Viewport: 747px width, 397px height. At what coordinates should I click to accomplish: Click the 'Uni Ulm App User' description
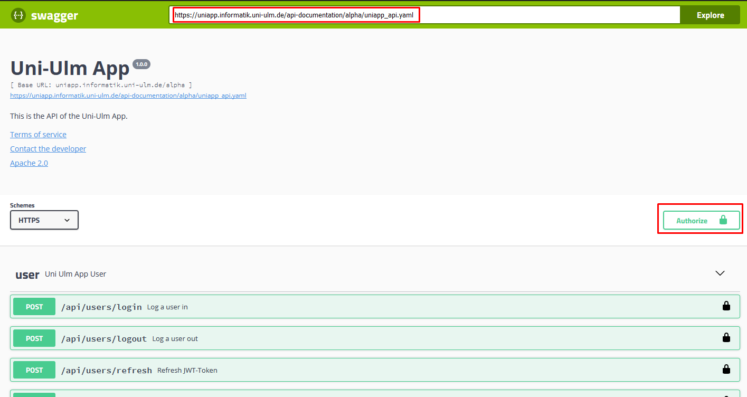75,274
